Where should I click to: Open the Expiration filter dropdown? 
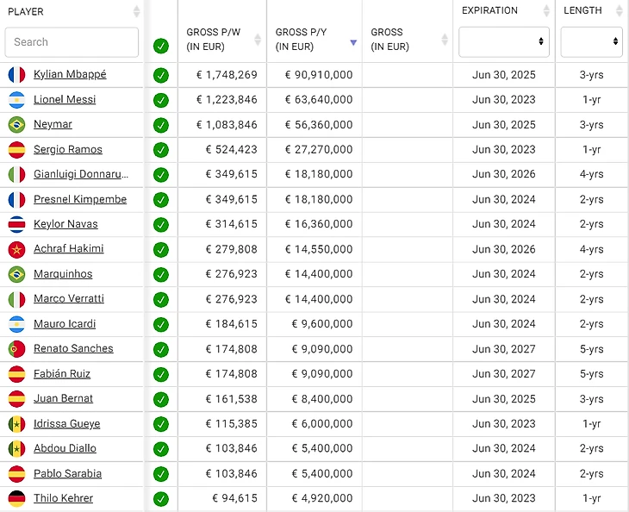point(504,41)
